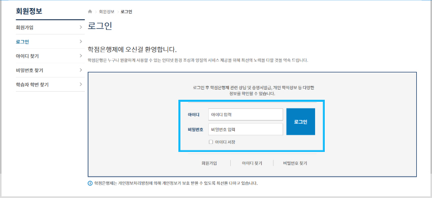Click the chevron next to sidebar 로그인
Viewport: 432px width, 198px height.
coord(81,42)
